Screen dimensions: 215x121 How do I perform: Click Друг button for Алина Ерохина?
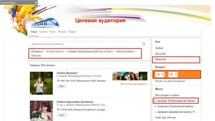point(62,86)
